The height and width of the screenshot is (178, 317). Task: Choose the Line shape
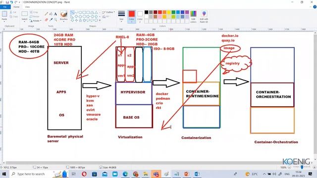[72, 12]
